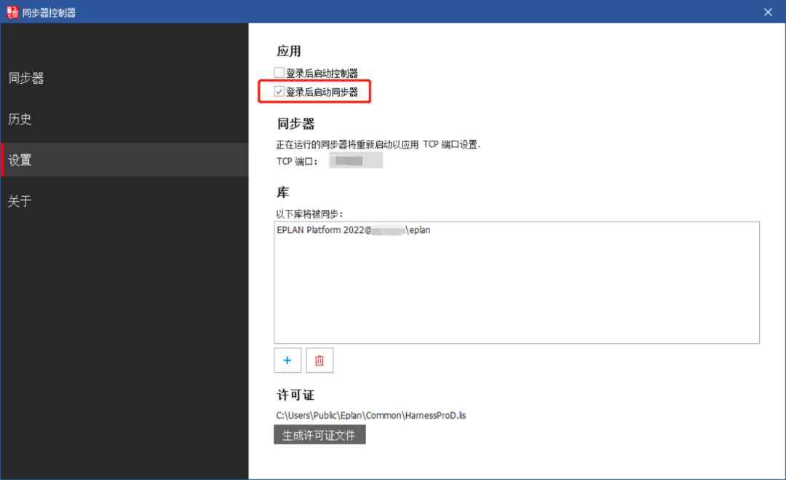The height and width of the screenshot is (480, 786).
Task: Disable 登录后启动同步器 checkbox
Action: point(279,91)
